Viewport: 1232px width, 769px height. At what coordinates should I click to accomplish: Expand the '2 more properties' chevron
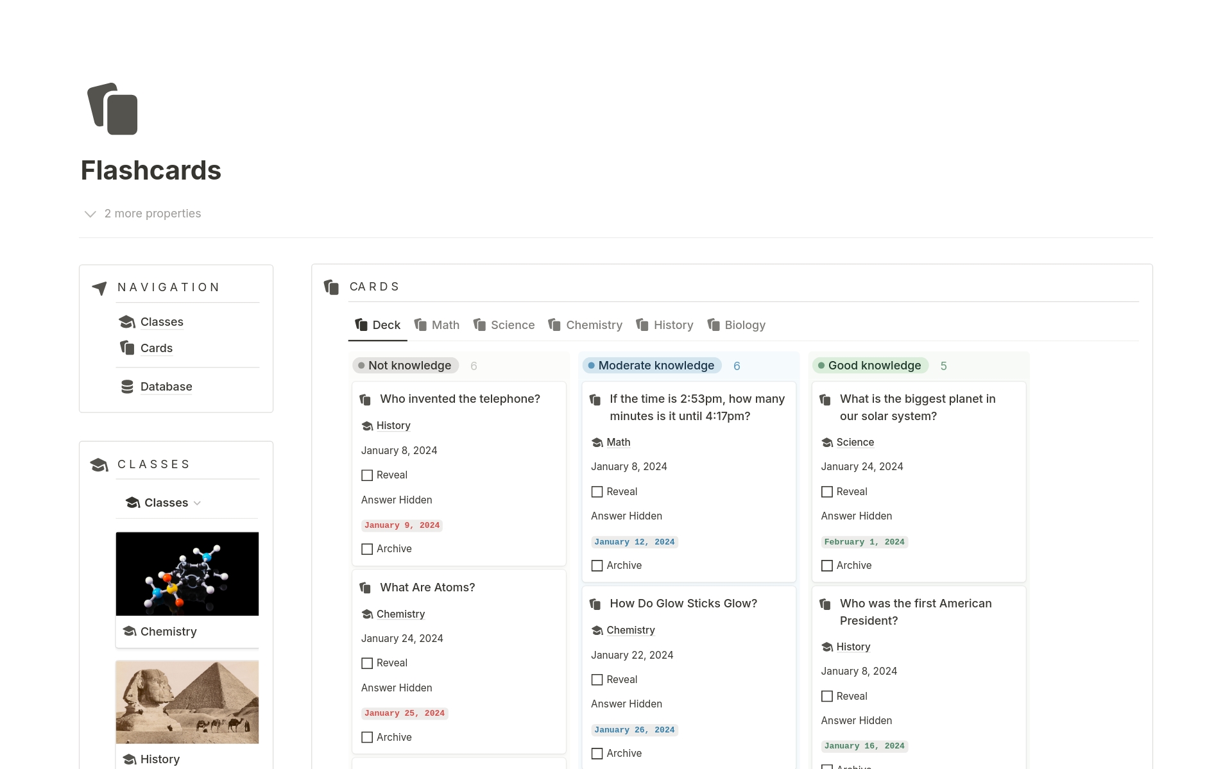pyautogui.click(x=90, y=214)
